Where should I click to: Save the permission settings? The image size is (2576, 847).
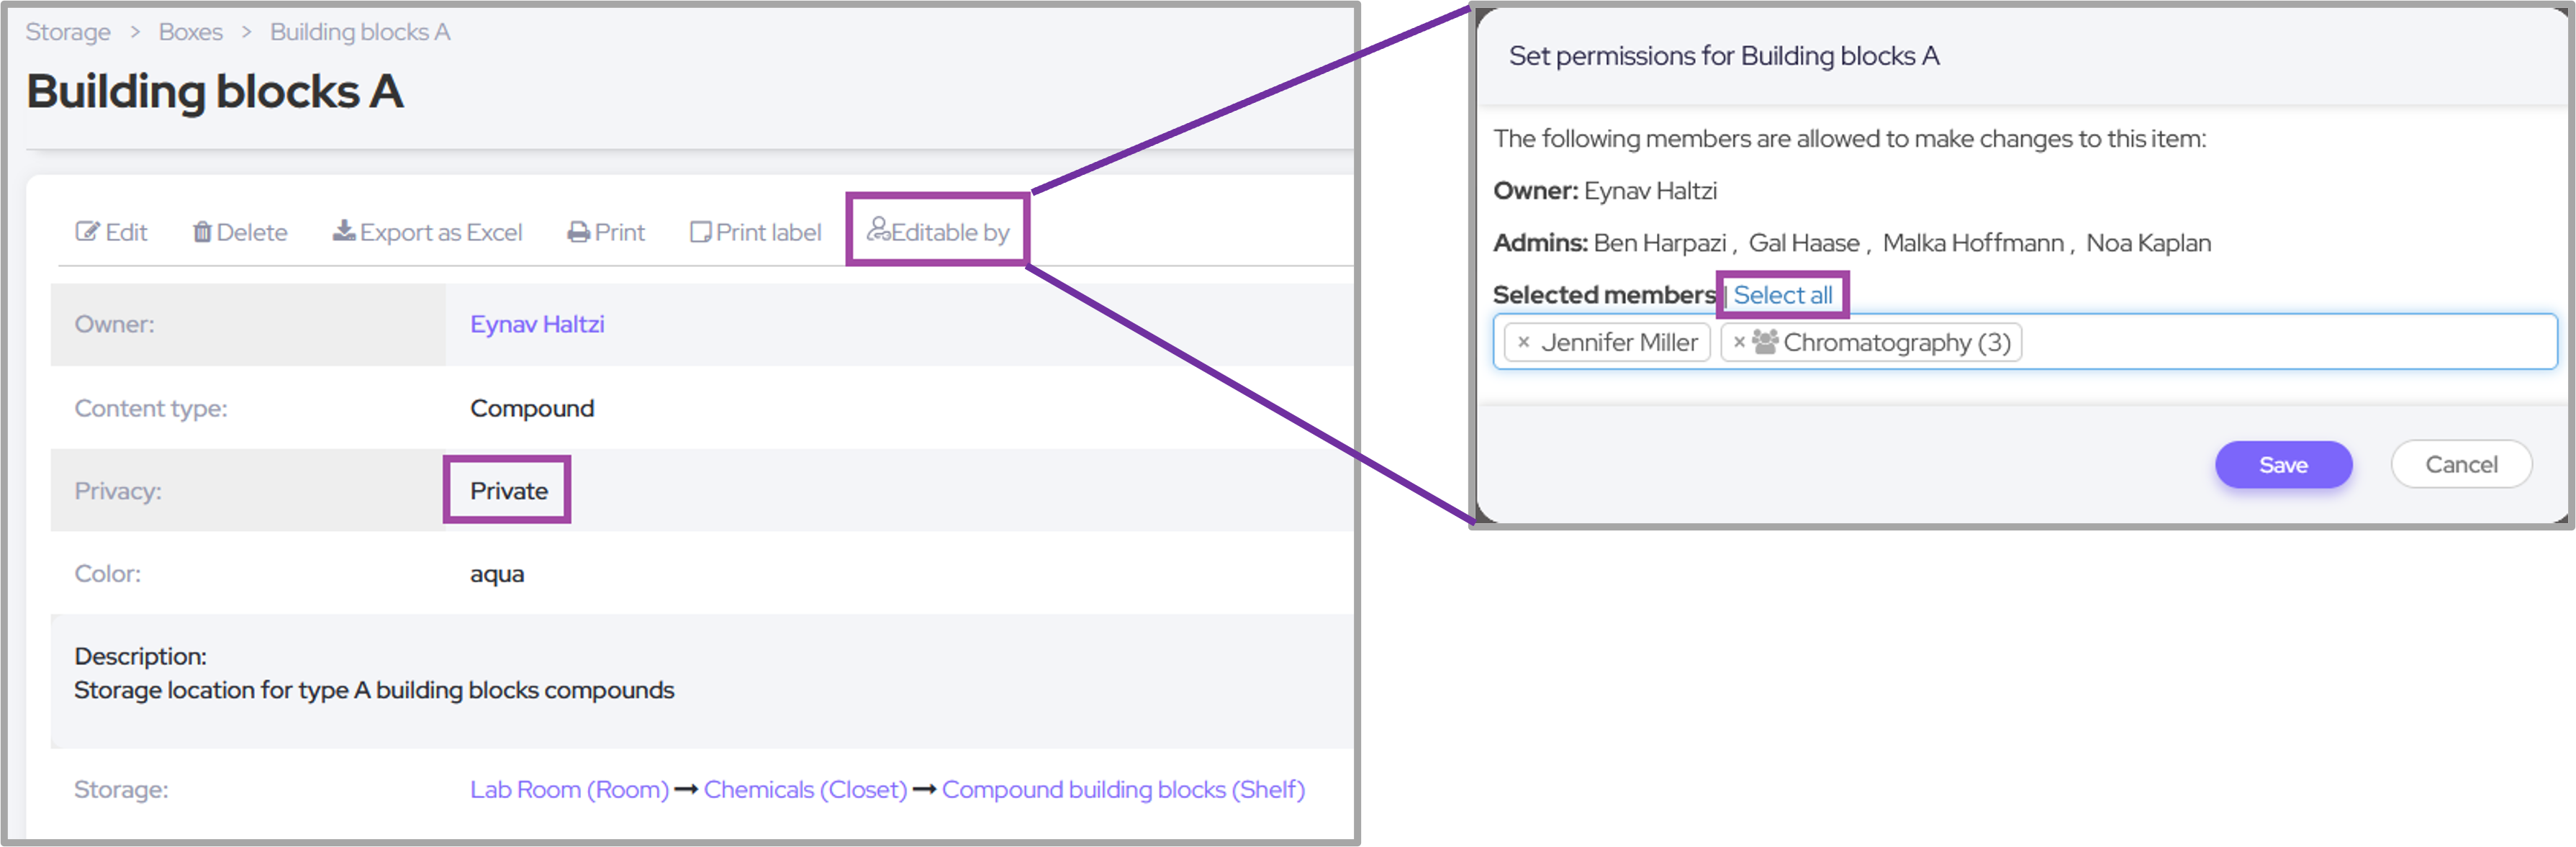coord(2282,465)
